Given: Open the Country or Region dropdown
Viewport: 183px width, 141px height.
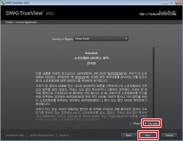Looking at the screenshot, I should [x=101, y=39].
